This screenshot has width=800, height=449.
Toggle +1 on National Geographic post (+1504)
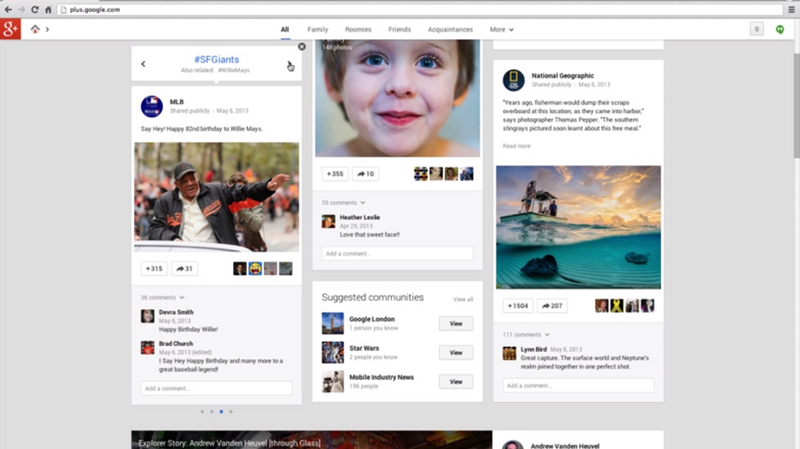(x=518, y=305)
